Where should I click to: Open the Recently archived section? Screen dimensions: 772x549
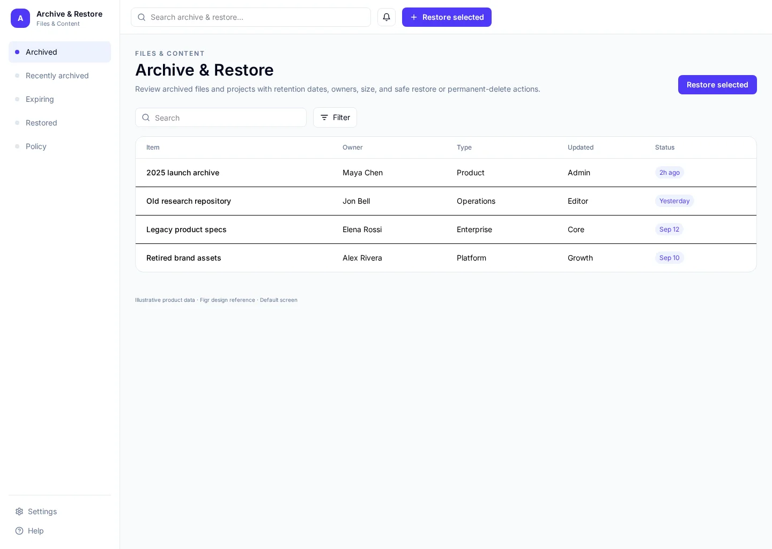pyautogui.click(x=60, y=76)
